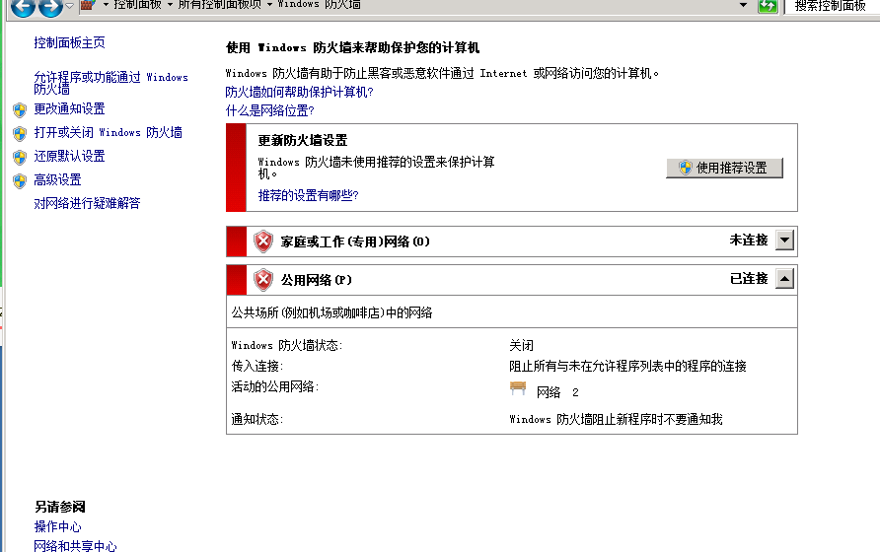
Task: Click 阻止所有与未在允许程序列表中的程序的连接 value
Action: click(x=627, y=366)
